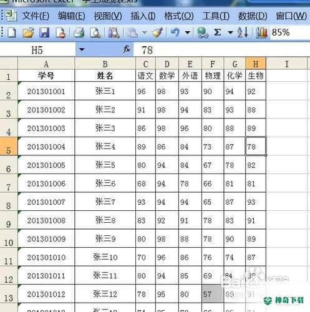The image size is (310, 312).
Task: Click the New workbook icon
Action: pos(12,32)
